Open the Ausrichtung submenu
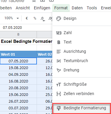 click(x=82, y=51)
